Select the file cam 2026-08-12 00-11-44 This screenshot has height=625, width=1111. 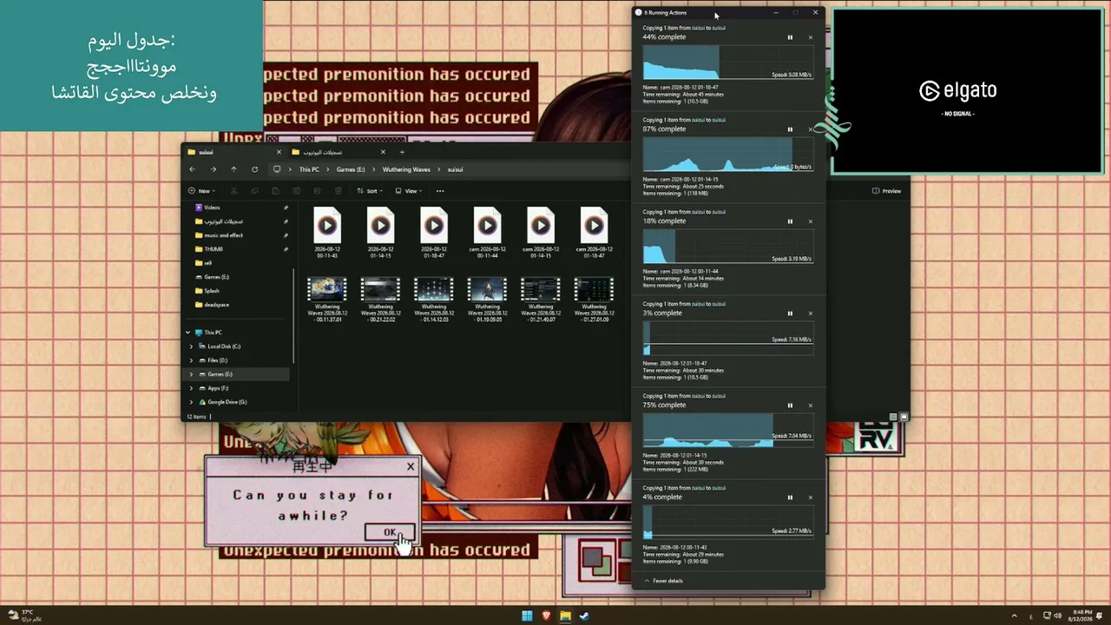coord(487,232)
